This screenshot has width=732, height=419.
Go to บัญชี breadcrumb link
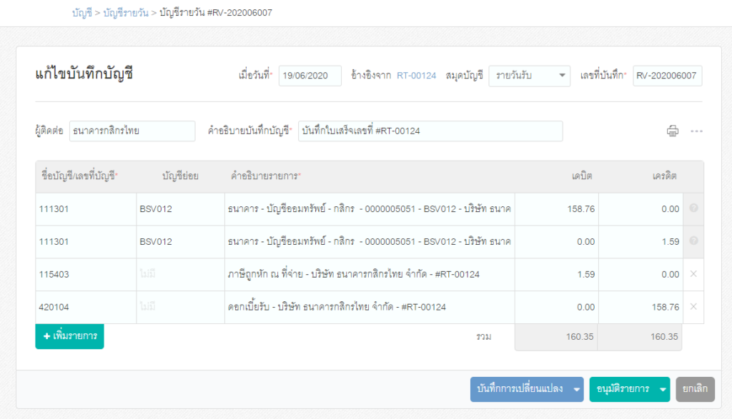click(81, 13)
